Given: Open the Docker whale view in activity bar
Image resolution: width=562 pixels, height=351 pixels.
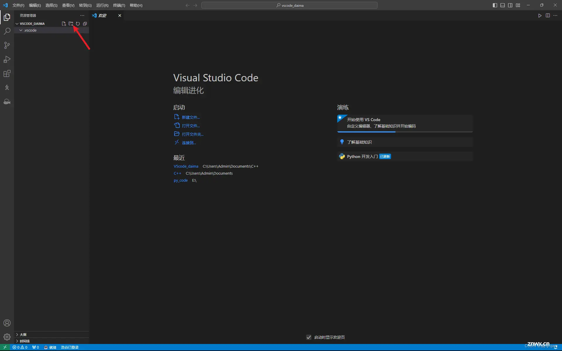Looking at the screenshot, I should pyautogui.click(x=7, y=101).
